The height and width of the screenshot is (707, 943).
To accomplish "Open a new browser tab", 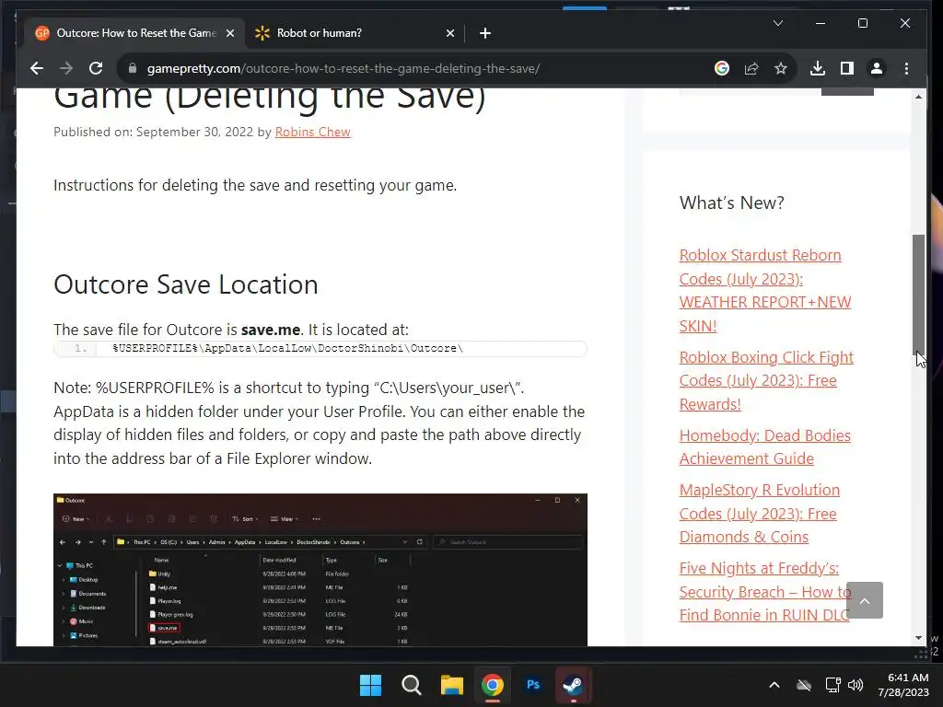I will (485, 33).
